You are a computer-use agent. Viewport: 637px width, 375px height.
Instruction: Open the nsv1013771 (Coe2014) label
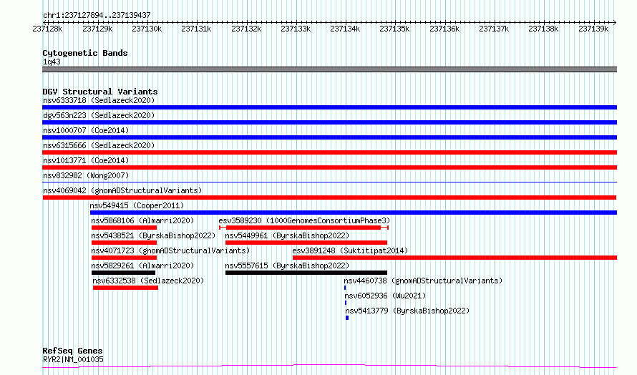tap(86, 160)
